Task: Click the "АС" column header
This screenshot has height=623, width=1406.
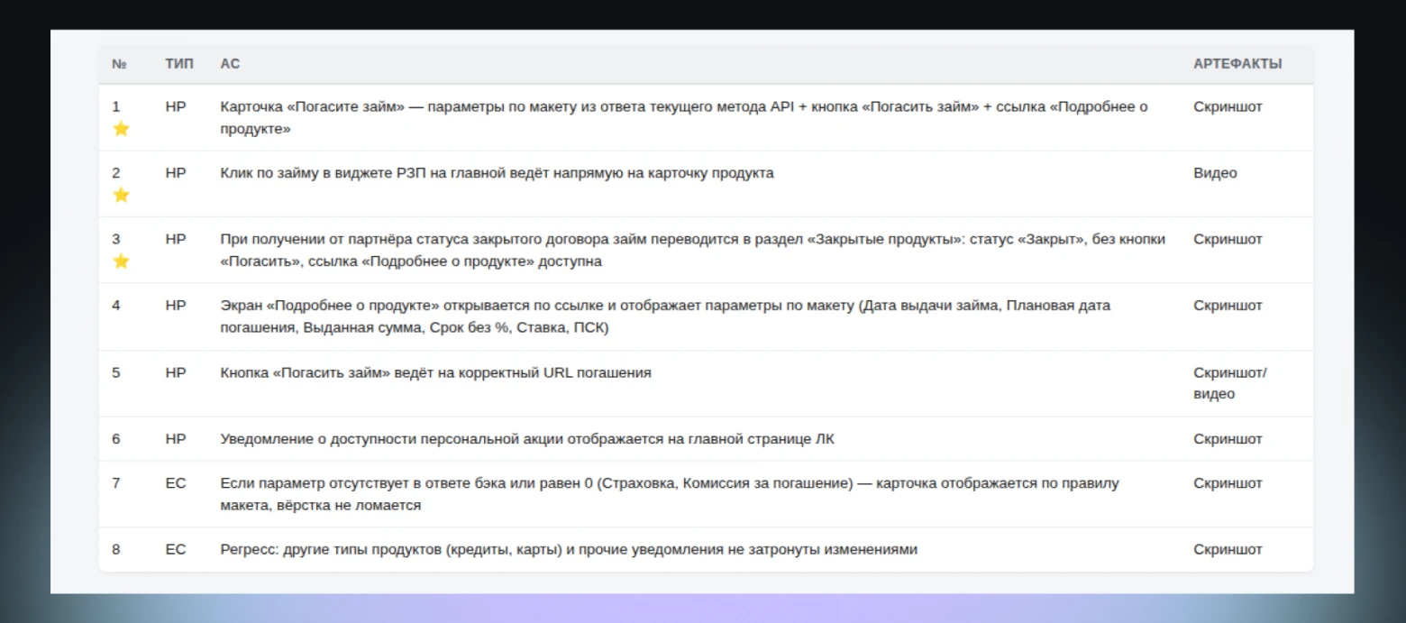Action: point(230,64)
